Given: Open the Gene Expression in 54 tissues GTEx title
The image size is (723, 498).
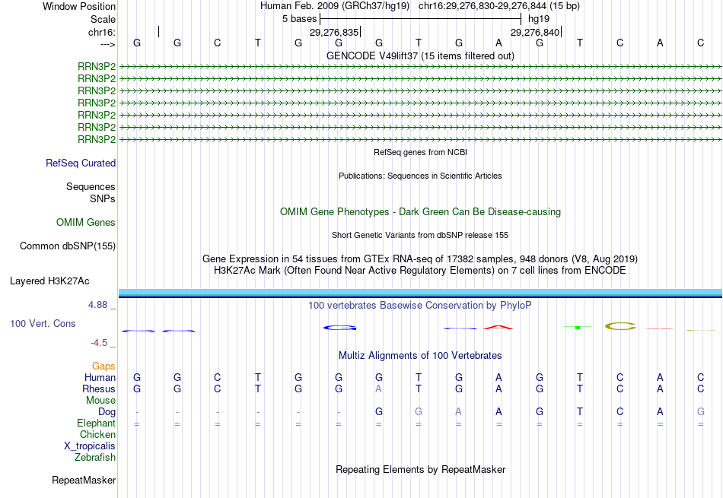Looking at the screenshot, I should pyautogui.click(x=420, y=259).
